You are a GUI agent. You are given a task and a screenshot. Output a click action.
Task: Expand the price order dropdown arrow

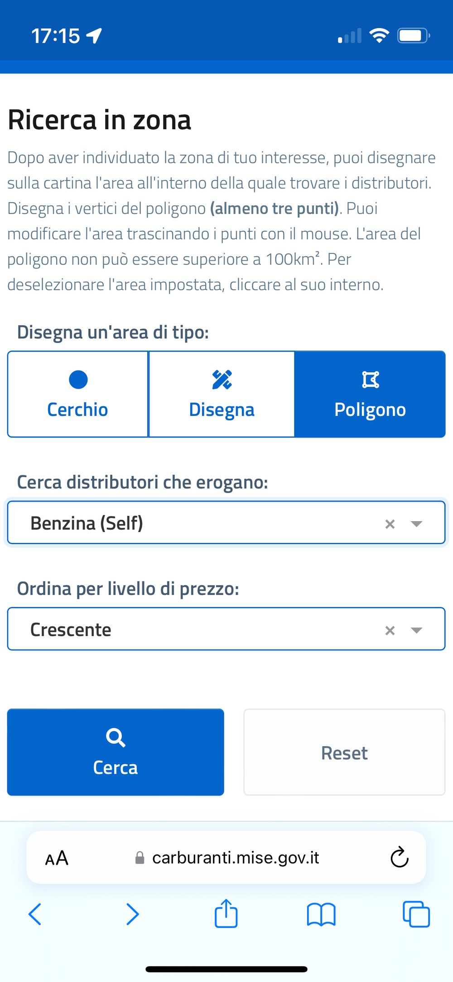click(x=416, y=630)
